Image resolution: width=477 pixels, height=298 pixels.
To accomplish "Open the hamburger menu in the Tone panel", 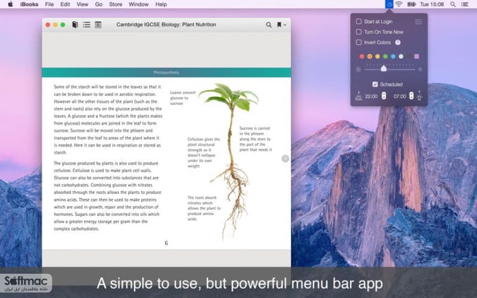I will [x=418, y=22].
